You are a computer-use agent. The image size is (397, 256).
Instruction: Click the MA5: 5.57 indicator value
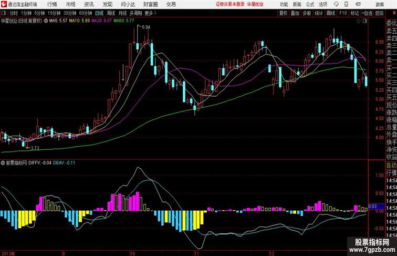58,21
